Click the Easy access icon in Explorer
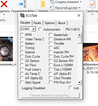Screen dimensions: 98x106 [x=52, y=8]
